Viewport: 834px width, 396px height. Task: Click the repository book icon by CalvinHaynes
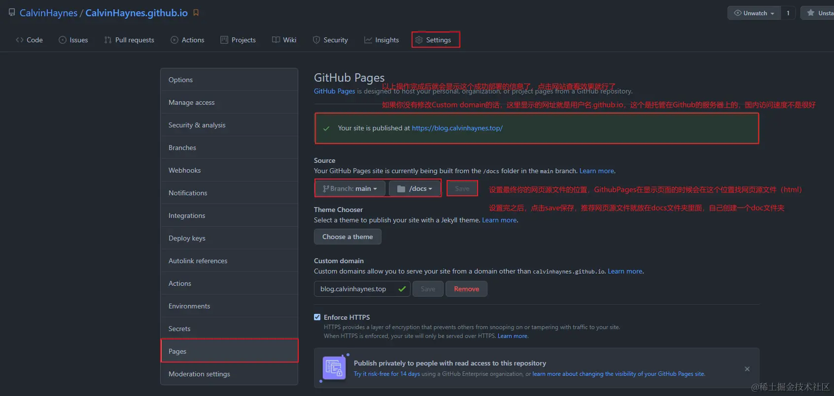12,13
